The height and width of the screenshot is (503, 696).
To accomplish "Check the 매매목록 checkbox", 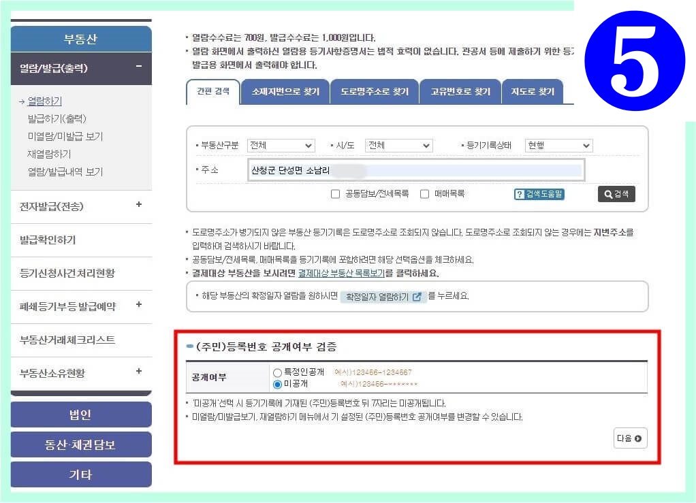I will point(424,194).
